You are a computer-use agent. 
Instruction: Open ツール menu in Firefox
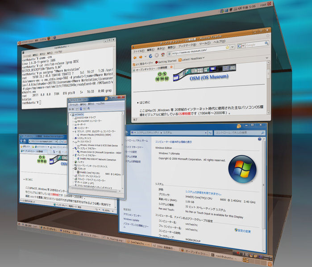205,43
